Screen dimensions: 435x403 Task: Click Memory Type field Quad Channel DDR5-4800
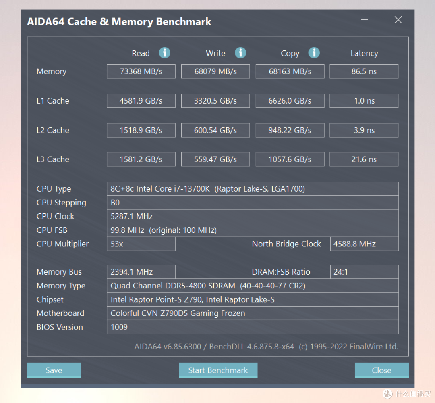tap(253, 286)
